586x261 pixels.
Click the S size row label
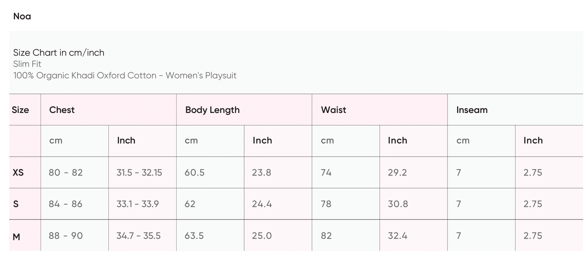tap(16, 204)
